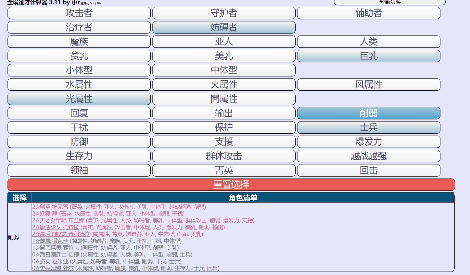Open character link 最后的银龙 普利特拉

pyautogui.click(x=61, y=234)
